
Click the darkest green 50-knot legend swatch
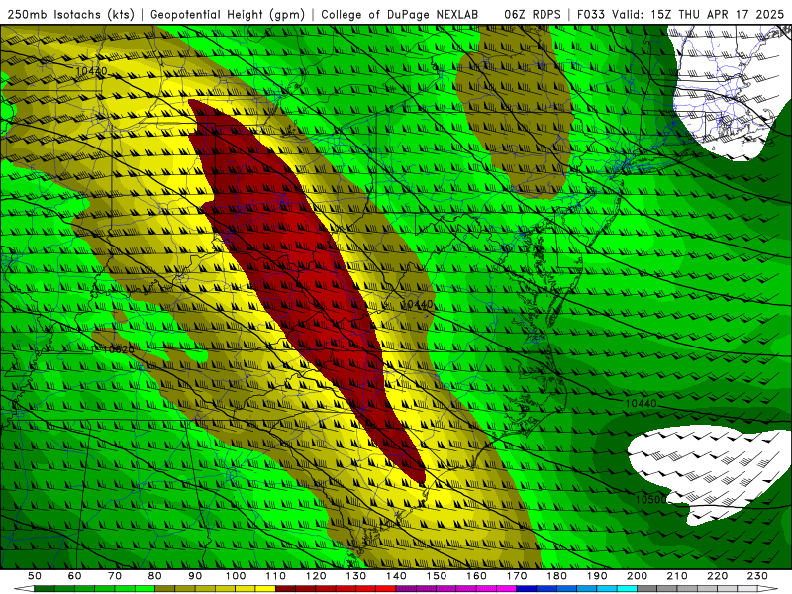point(44,589)
